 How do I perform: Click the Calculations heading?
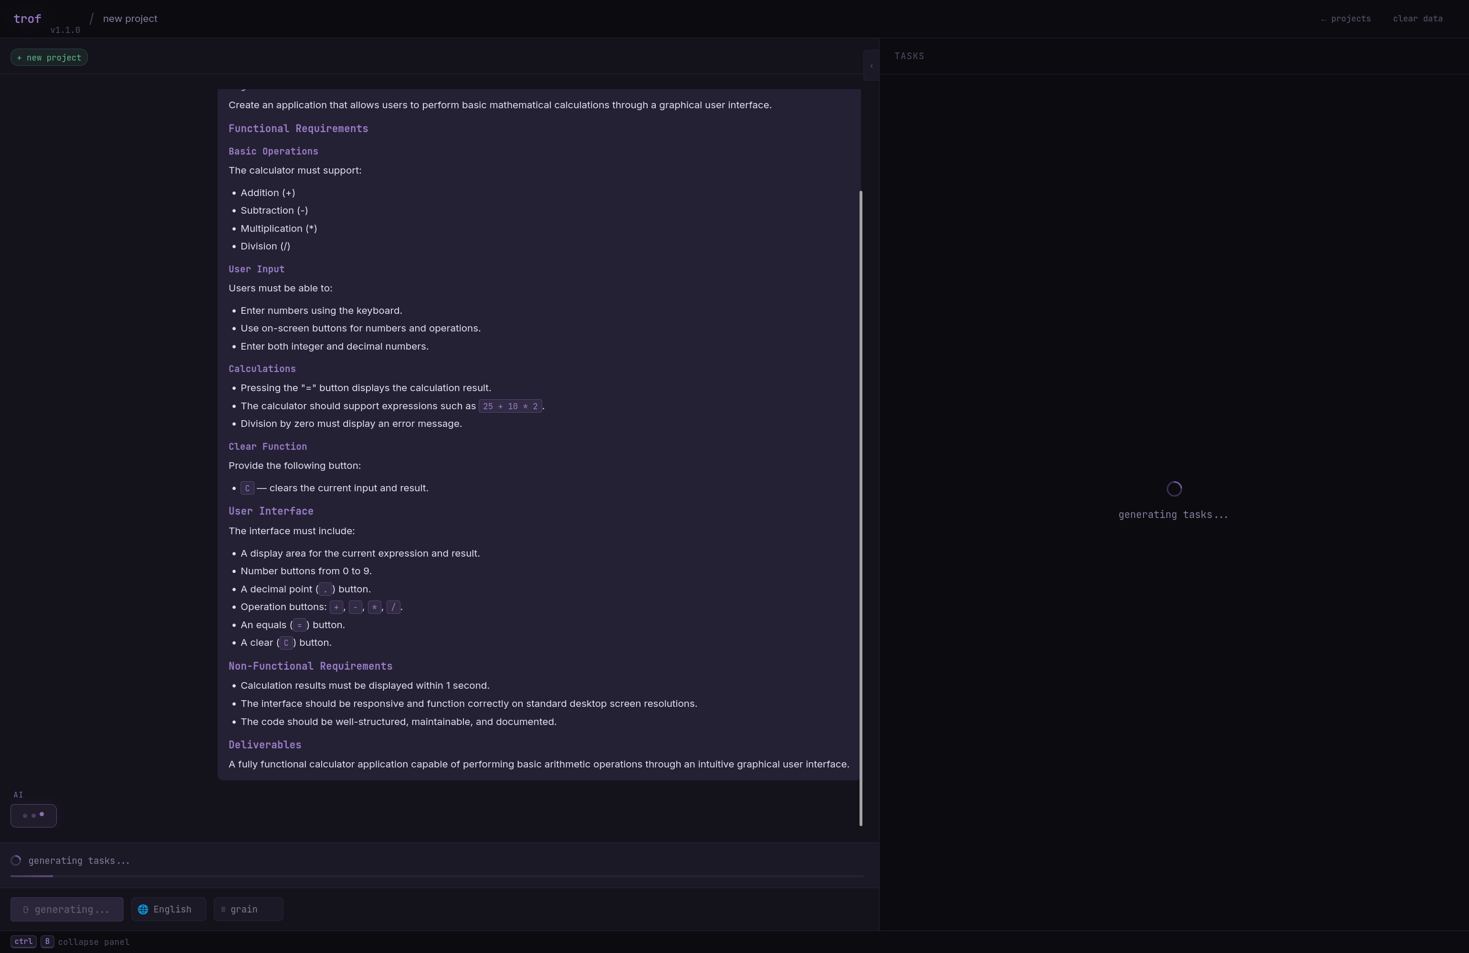[x=262, y=369]
